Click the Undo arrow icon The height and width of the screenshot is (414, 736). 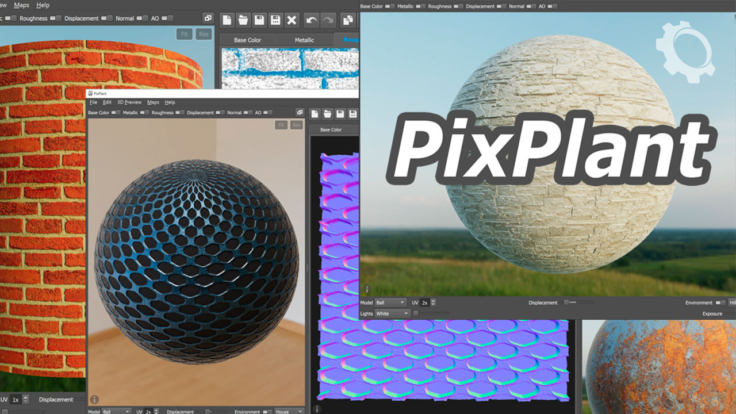(x=310, y=20)
